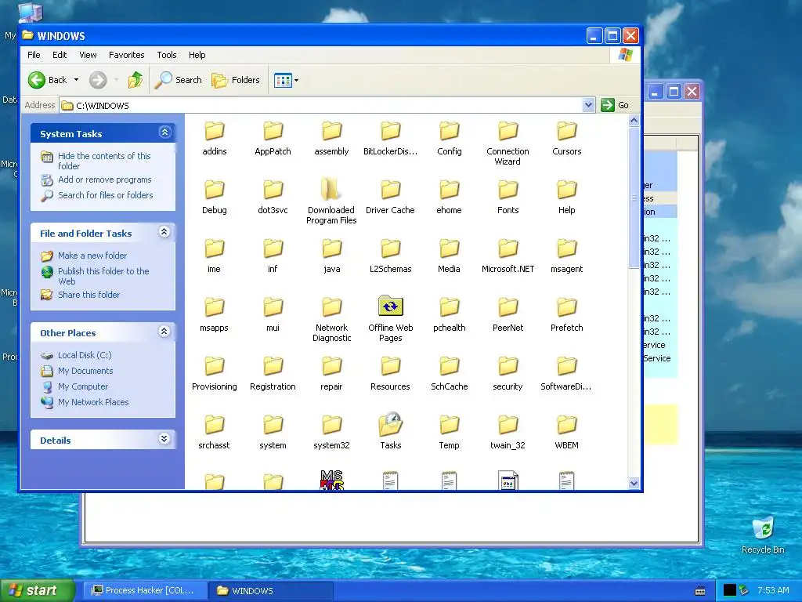The width and height of the screenshot is (802, 602).
Task: Open the Edit menu
Action: pyautogui.click(x=60, y=55)
